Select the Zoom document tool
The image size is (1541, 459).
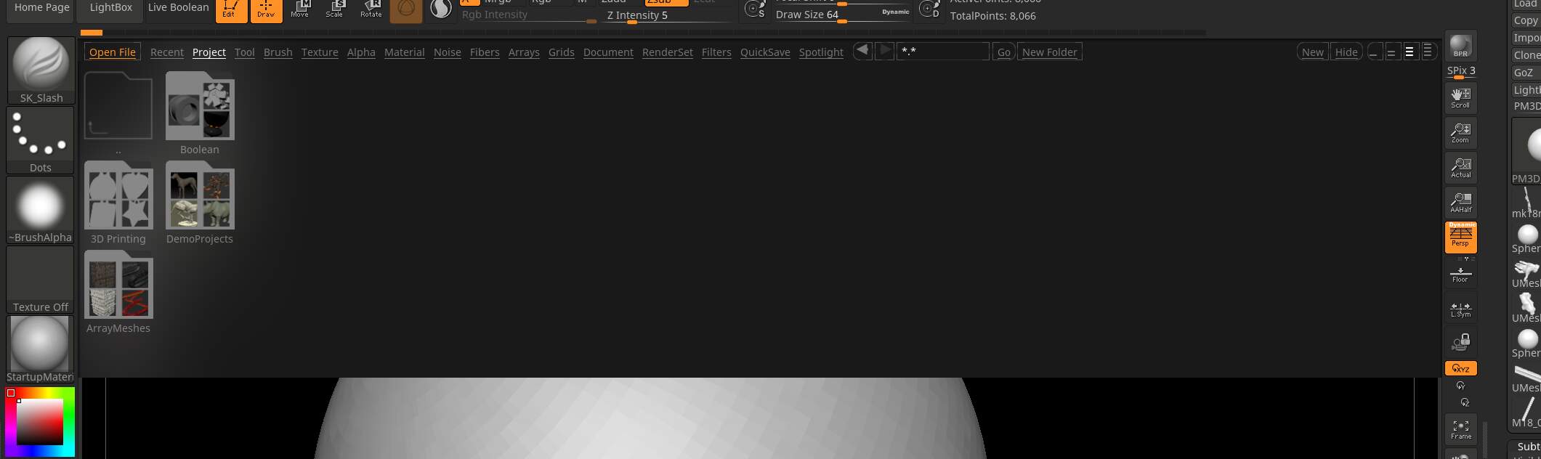[1460, 132]
